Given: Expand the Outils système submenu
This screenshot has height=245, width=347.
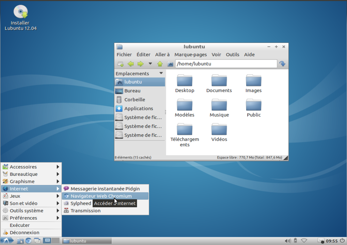Looking at the screenshot, I should [31, 211].
